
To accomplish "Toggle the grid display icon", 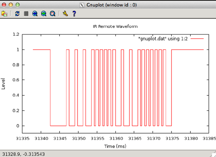I will click(26, 13).
